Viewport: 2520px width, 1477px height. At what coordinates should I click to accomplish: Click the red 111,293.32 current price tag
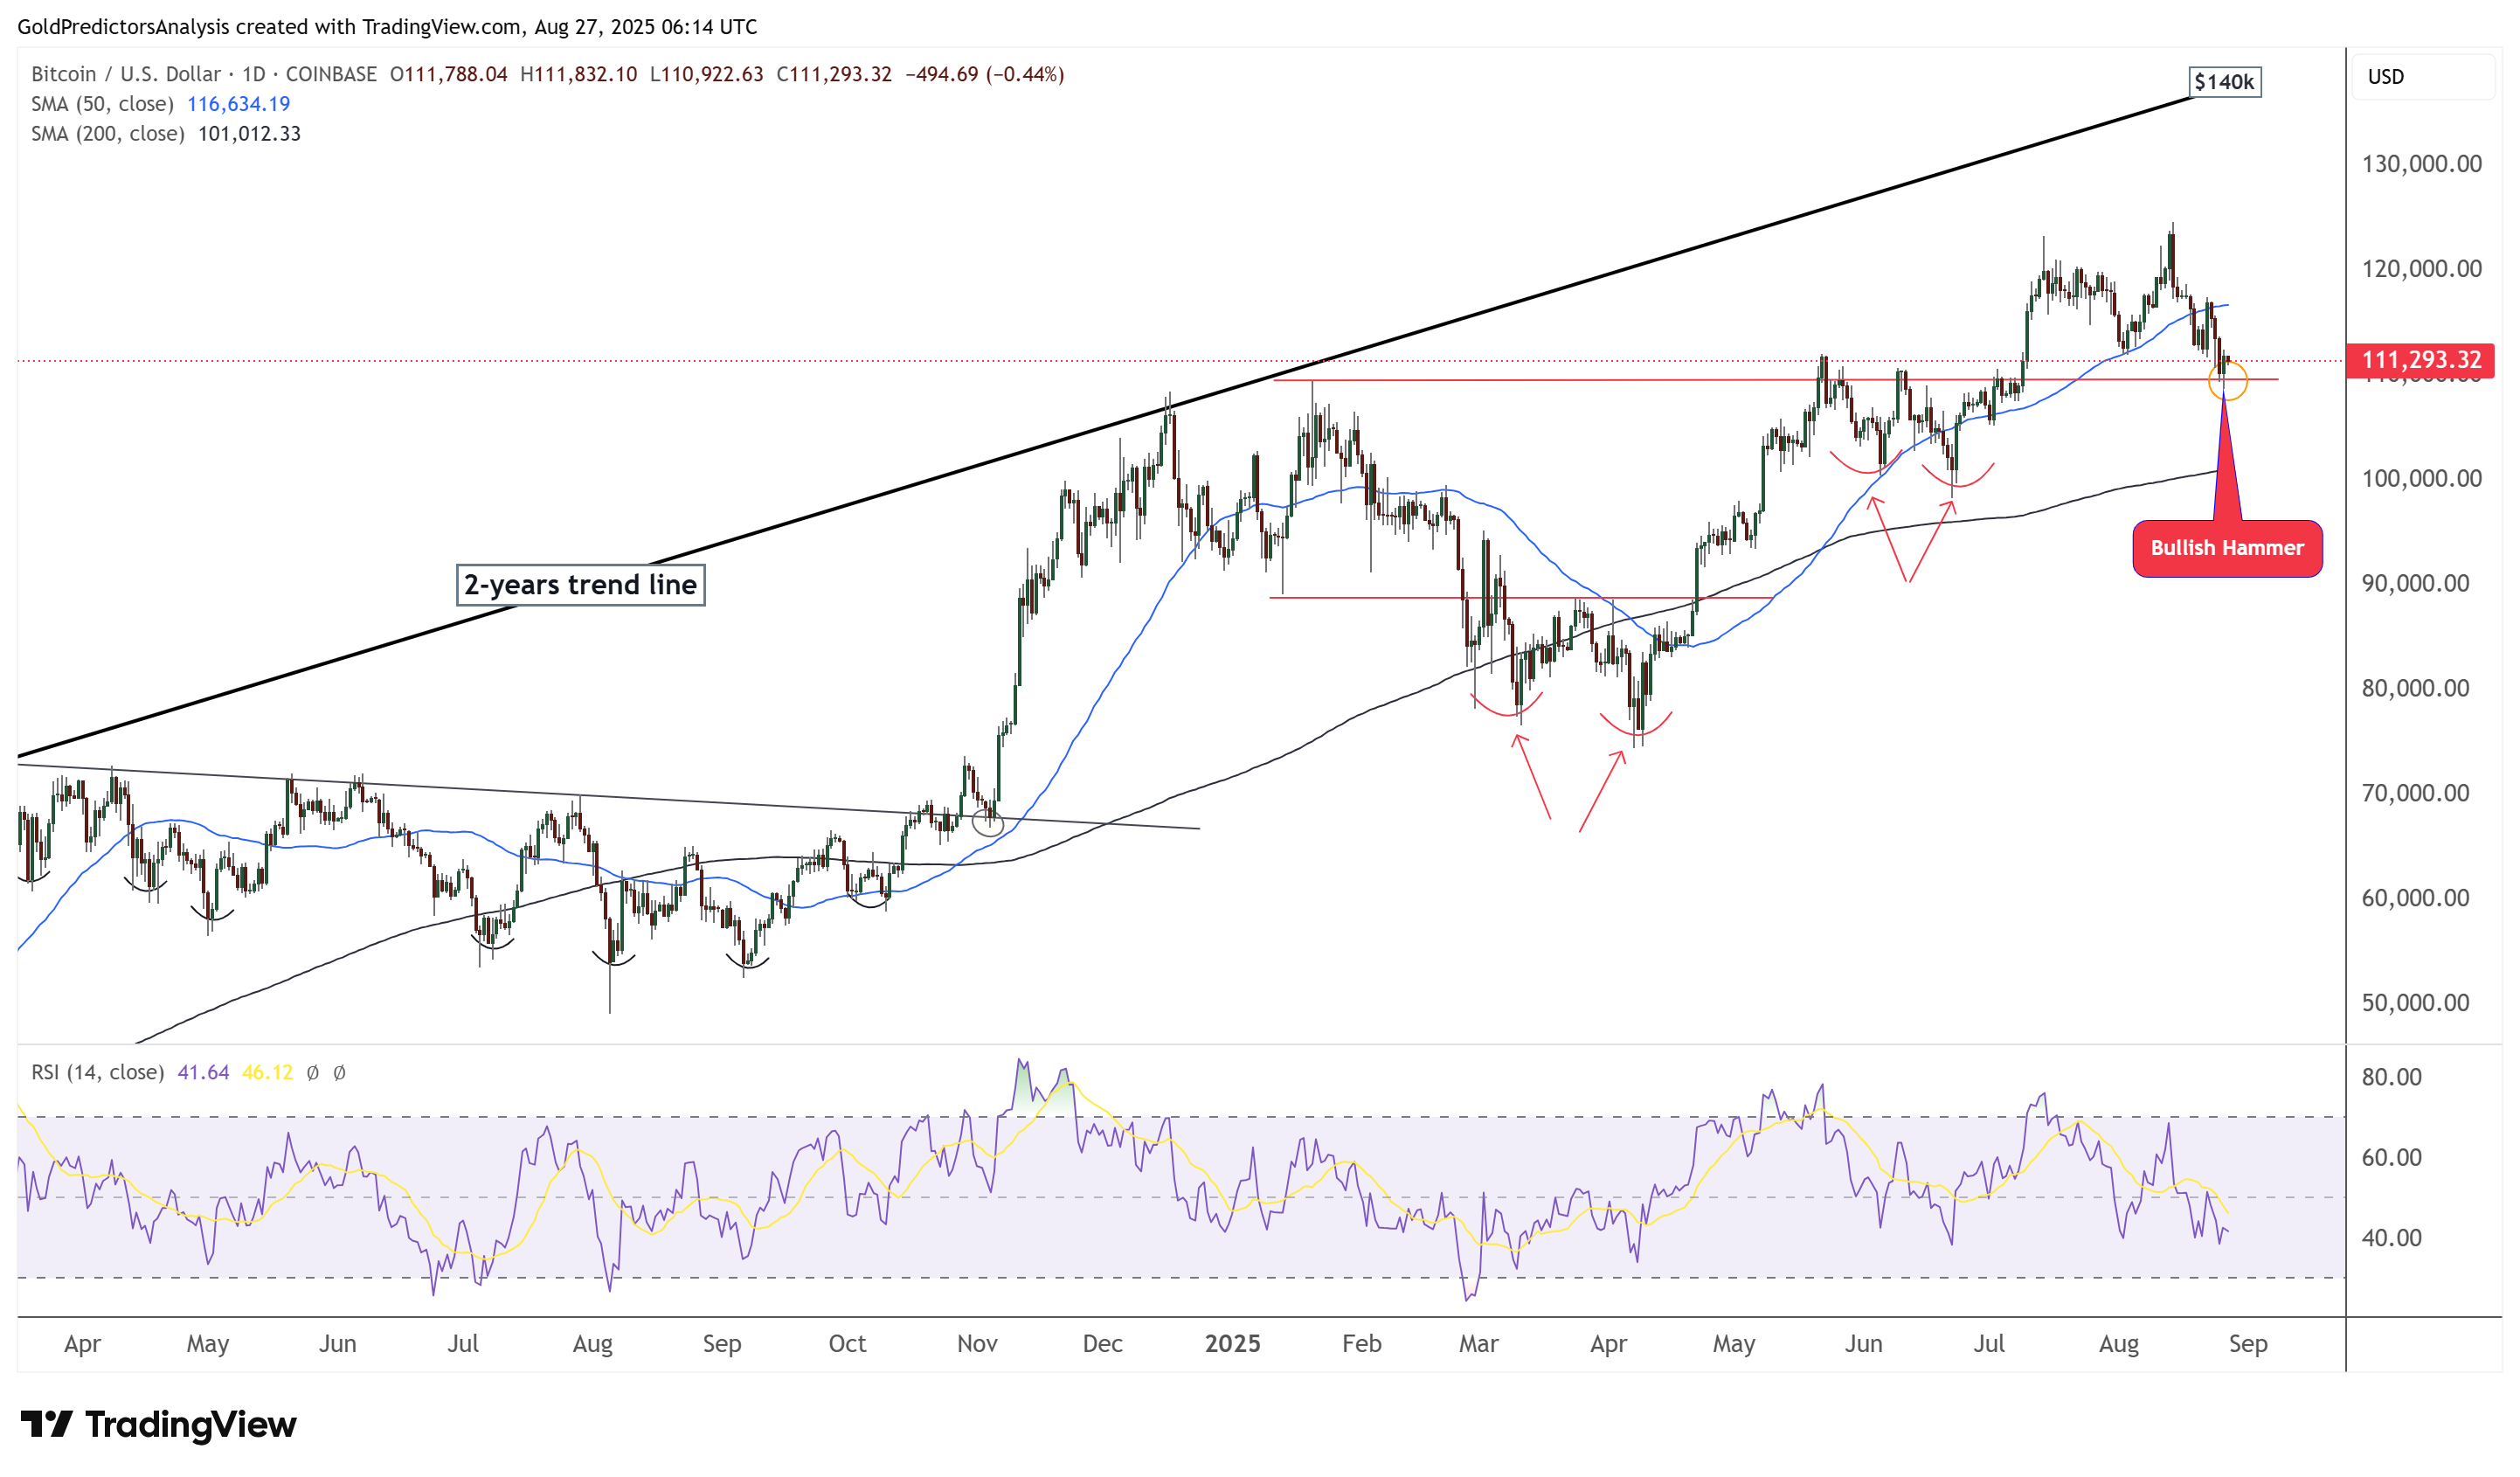[x=2420, y=360]
